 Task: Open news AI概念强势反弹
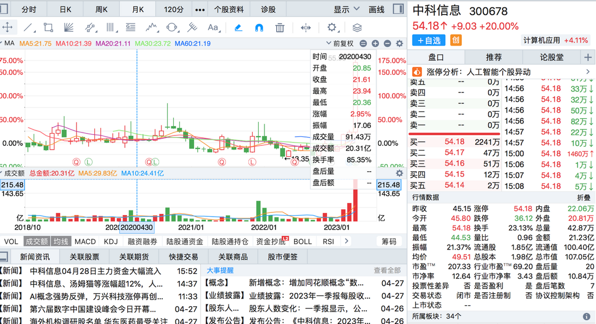97,296
